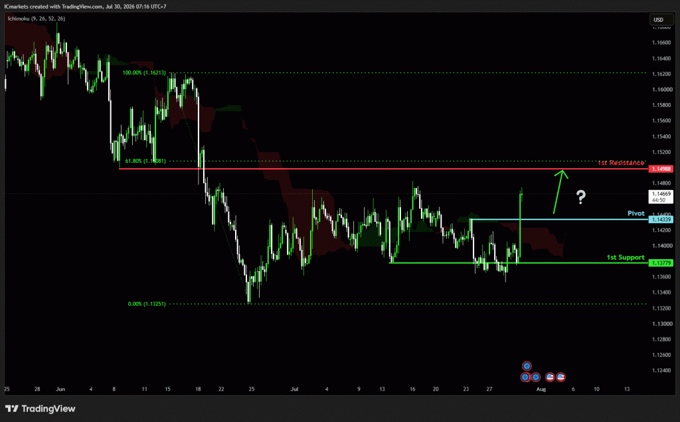Viewport: 680px width, 422px height.
Task: Click the 1.12400 price axis value
Action: coord(662,371)
